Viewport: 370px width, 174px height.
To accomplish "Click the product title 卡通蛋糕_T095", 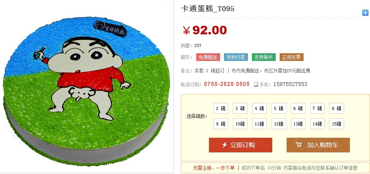I will (208, 9).
